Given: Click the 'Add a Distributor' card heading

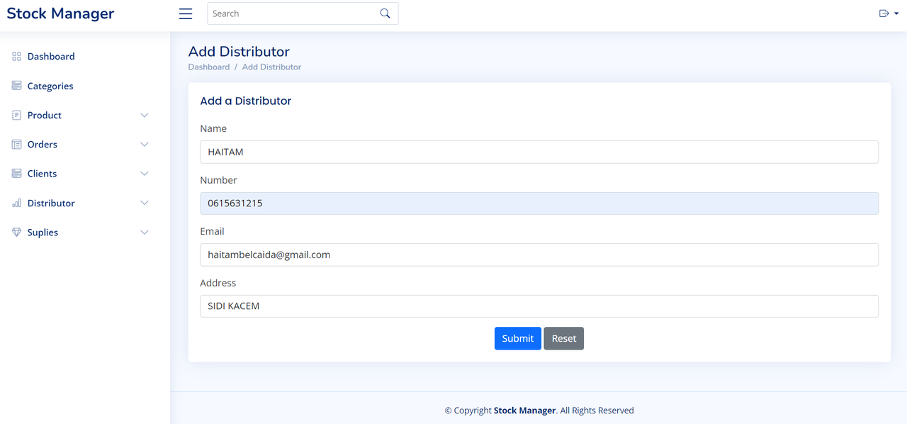Looking at the screenshot, I should click(x=246, y=101).
